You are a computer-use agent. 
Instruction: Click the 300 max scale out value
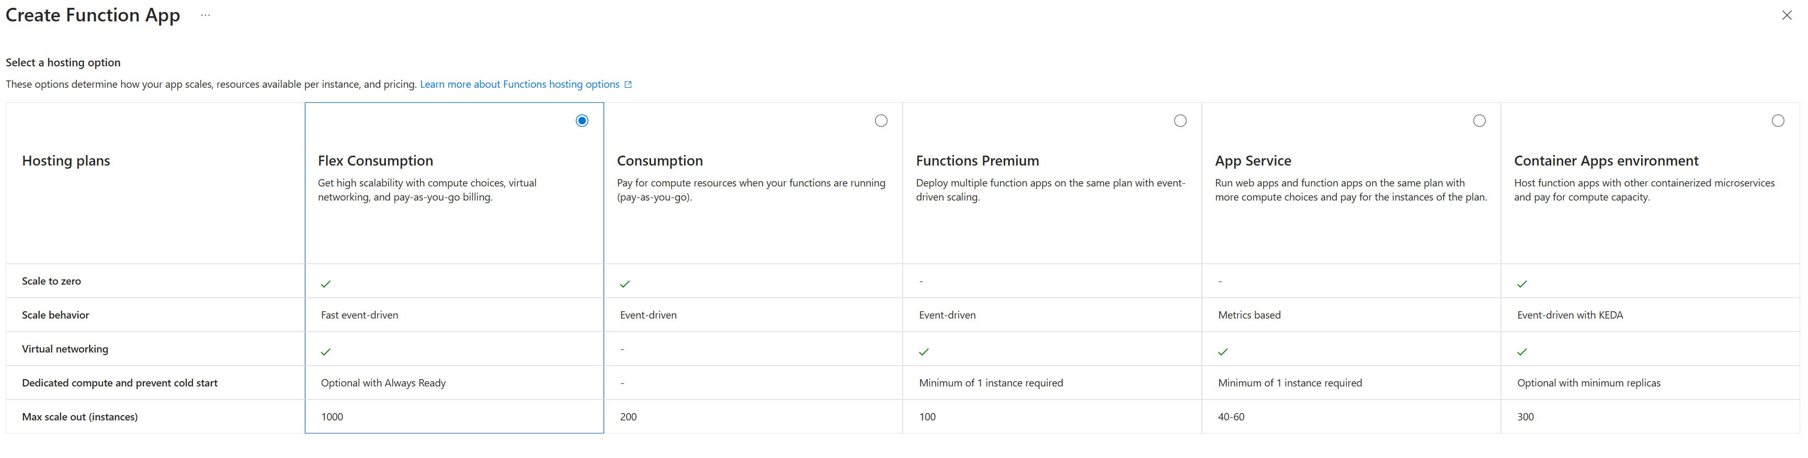coord(1525,417)
